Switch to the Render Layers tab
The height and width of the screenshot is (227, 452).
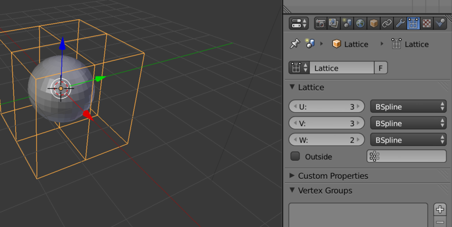334,23
